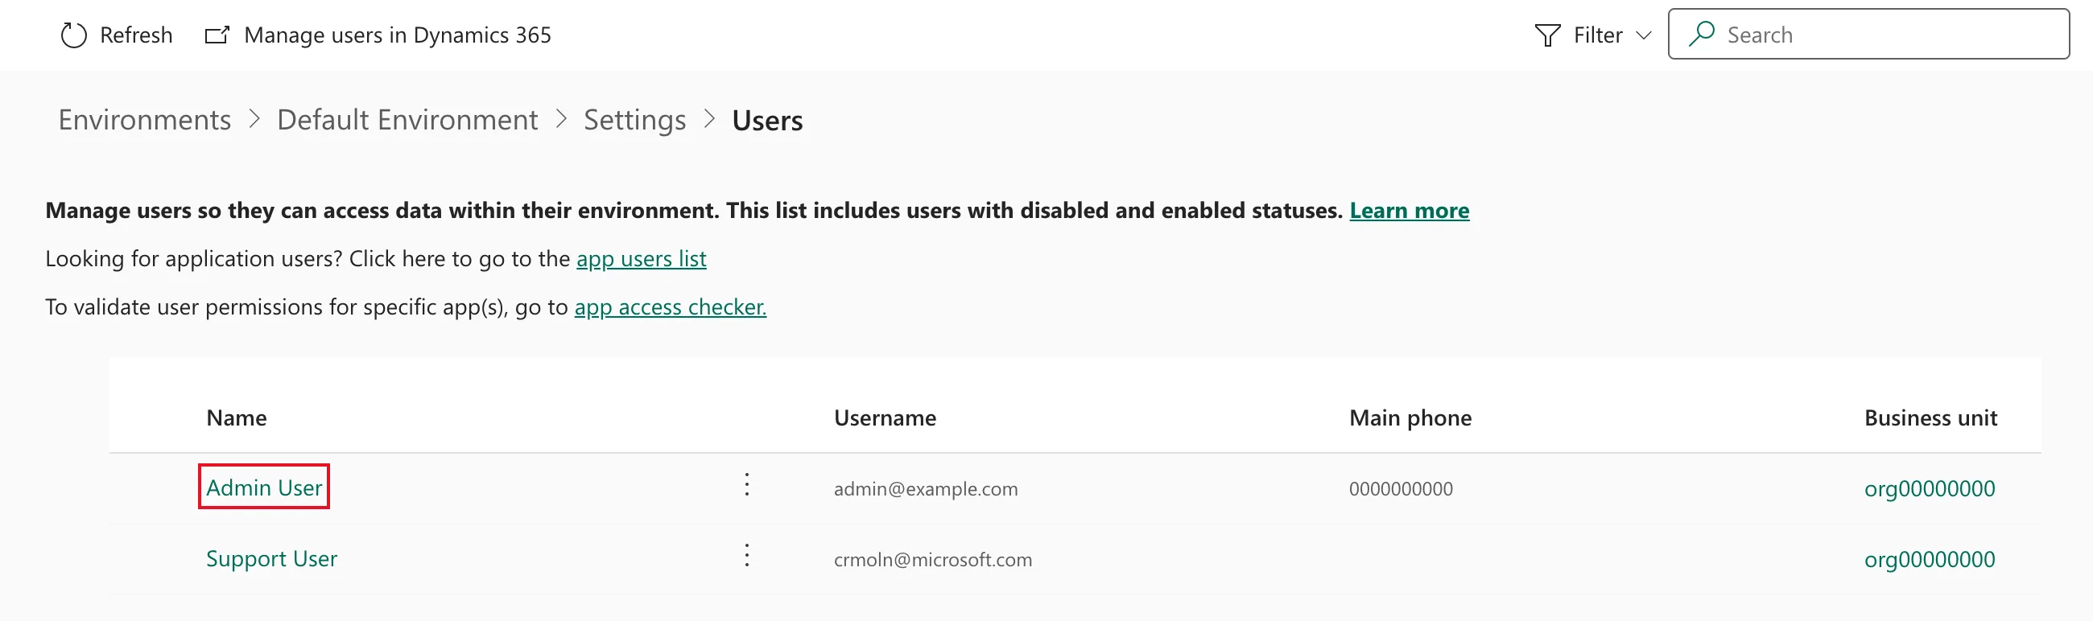Click Manage users in Dynamics 365 label
2093x621 pixels.
(398, 35)
